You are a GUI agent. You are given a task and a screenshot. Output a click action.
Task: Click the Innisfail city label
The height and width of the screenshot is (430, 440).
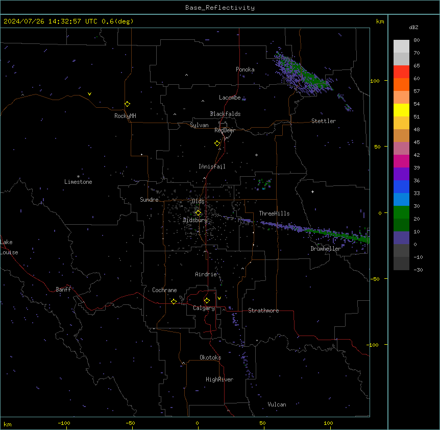pyautogui.click(x=212, y=166)
